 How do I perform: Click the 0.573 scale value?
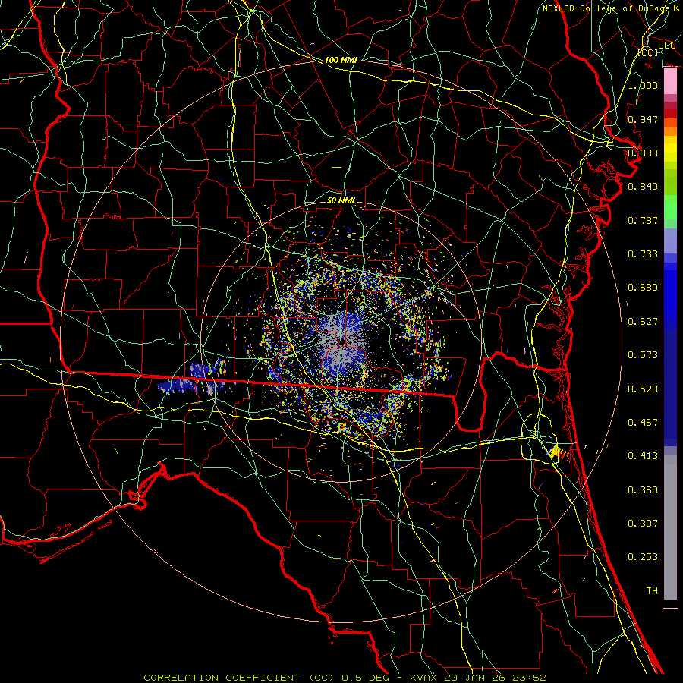643,355
